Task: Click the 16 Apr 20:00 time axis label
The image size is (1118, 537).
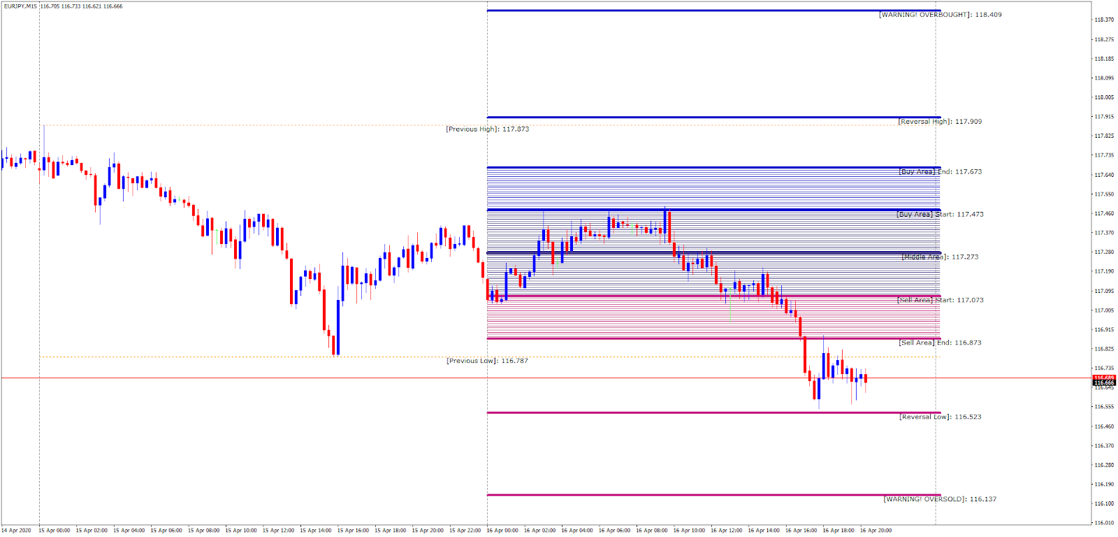Action: coord(876,531)
